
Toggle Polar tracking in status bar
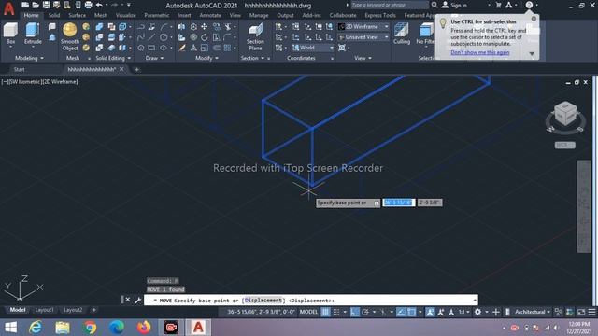pyautogui.click(x=365, y=312)
